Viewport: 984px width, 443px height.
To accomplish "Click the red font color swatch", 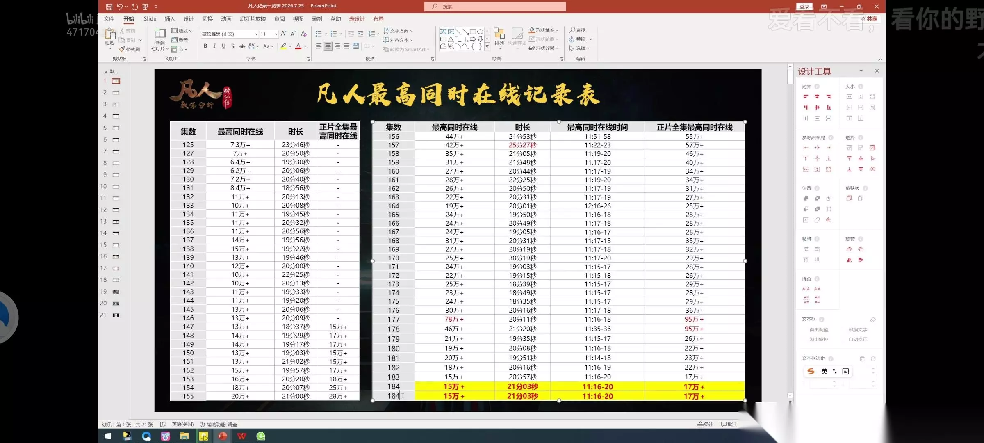I will 298,46.
